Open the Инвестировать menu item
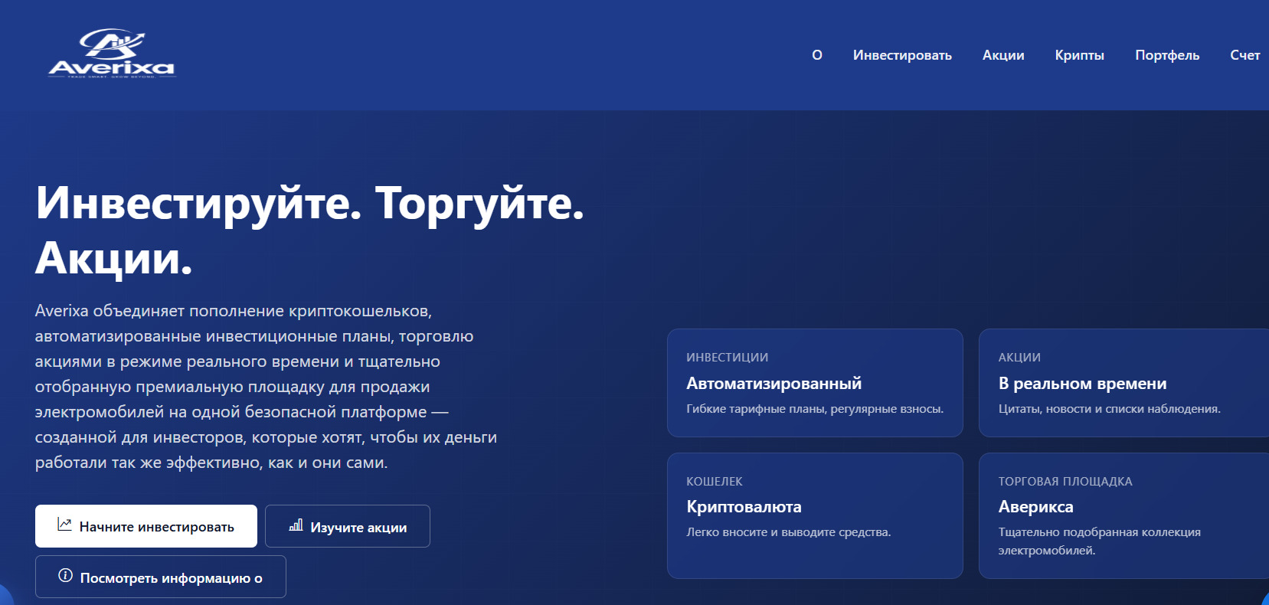This screenshot has height=605, width=1269. [902, 55]
